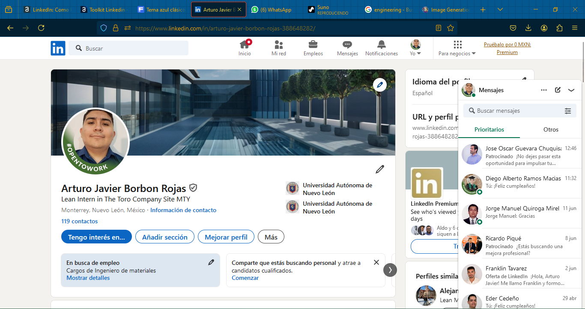Open new browser tab plus button
This screenshot has height=309, width=585.
483,9
